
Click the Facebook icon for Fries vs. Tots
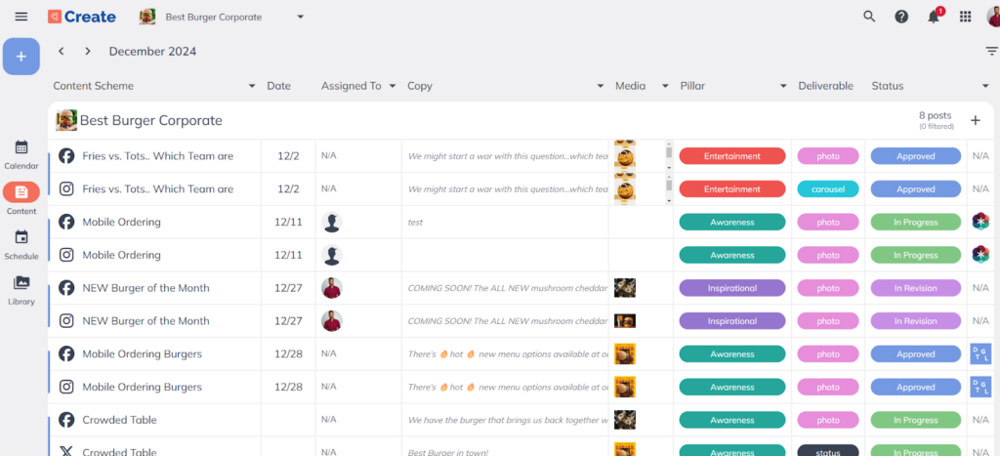(66, 155)
